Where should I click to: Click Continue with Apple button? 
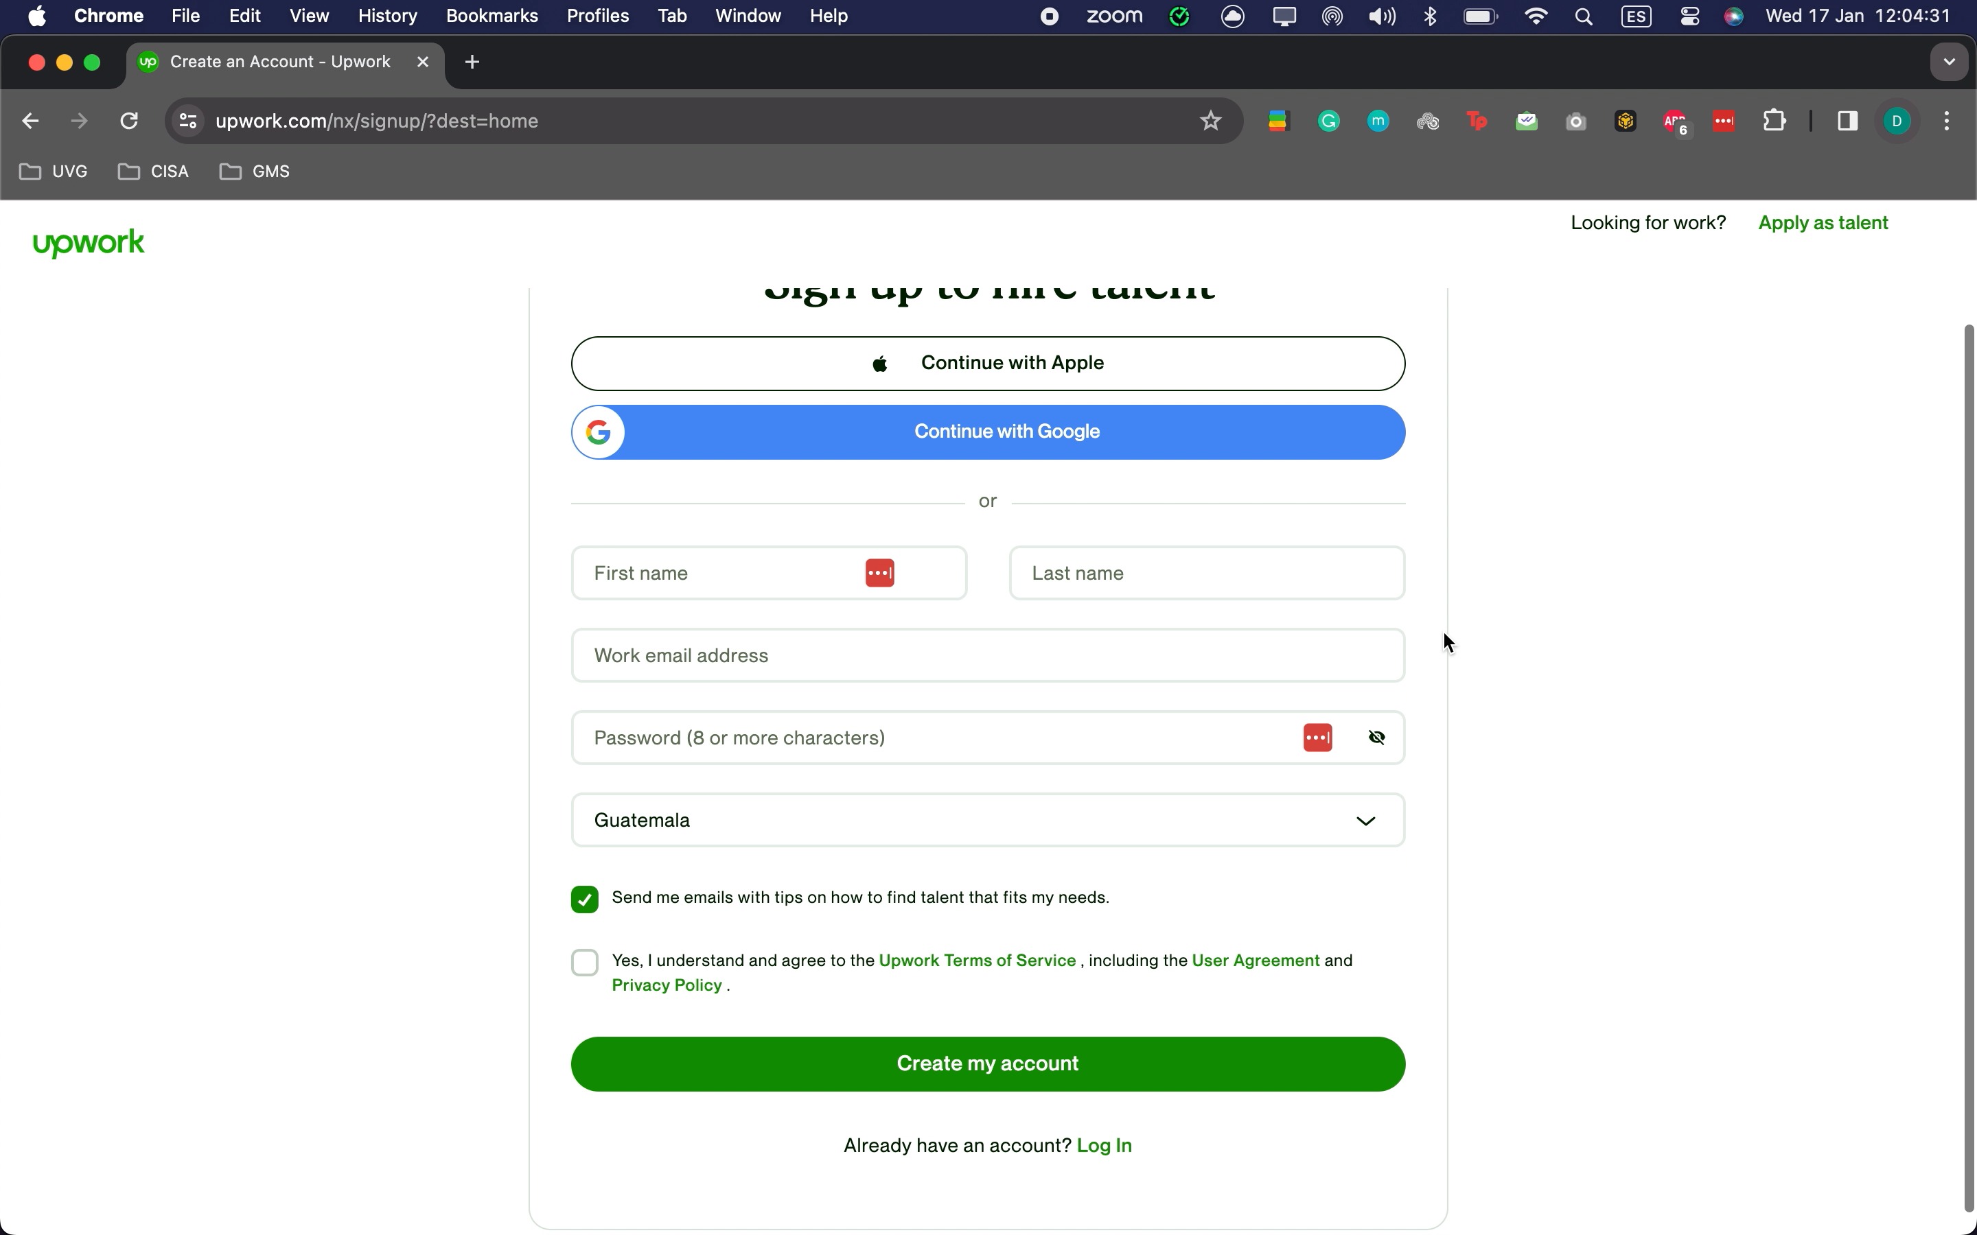point(988,364)
